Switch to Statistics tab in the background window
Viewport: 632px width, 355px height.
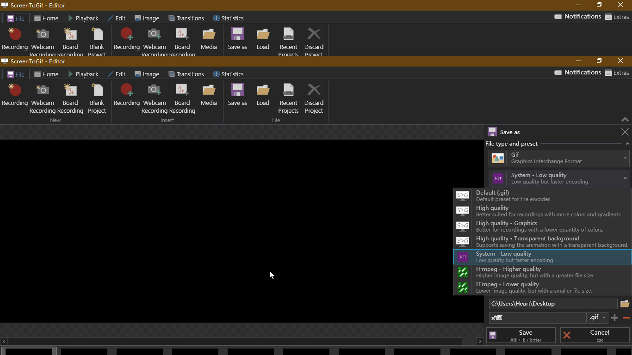click(229, 18)
